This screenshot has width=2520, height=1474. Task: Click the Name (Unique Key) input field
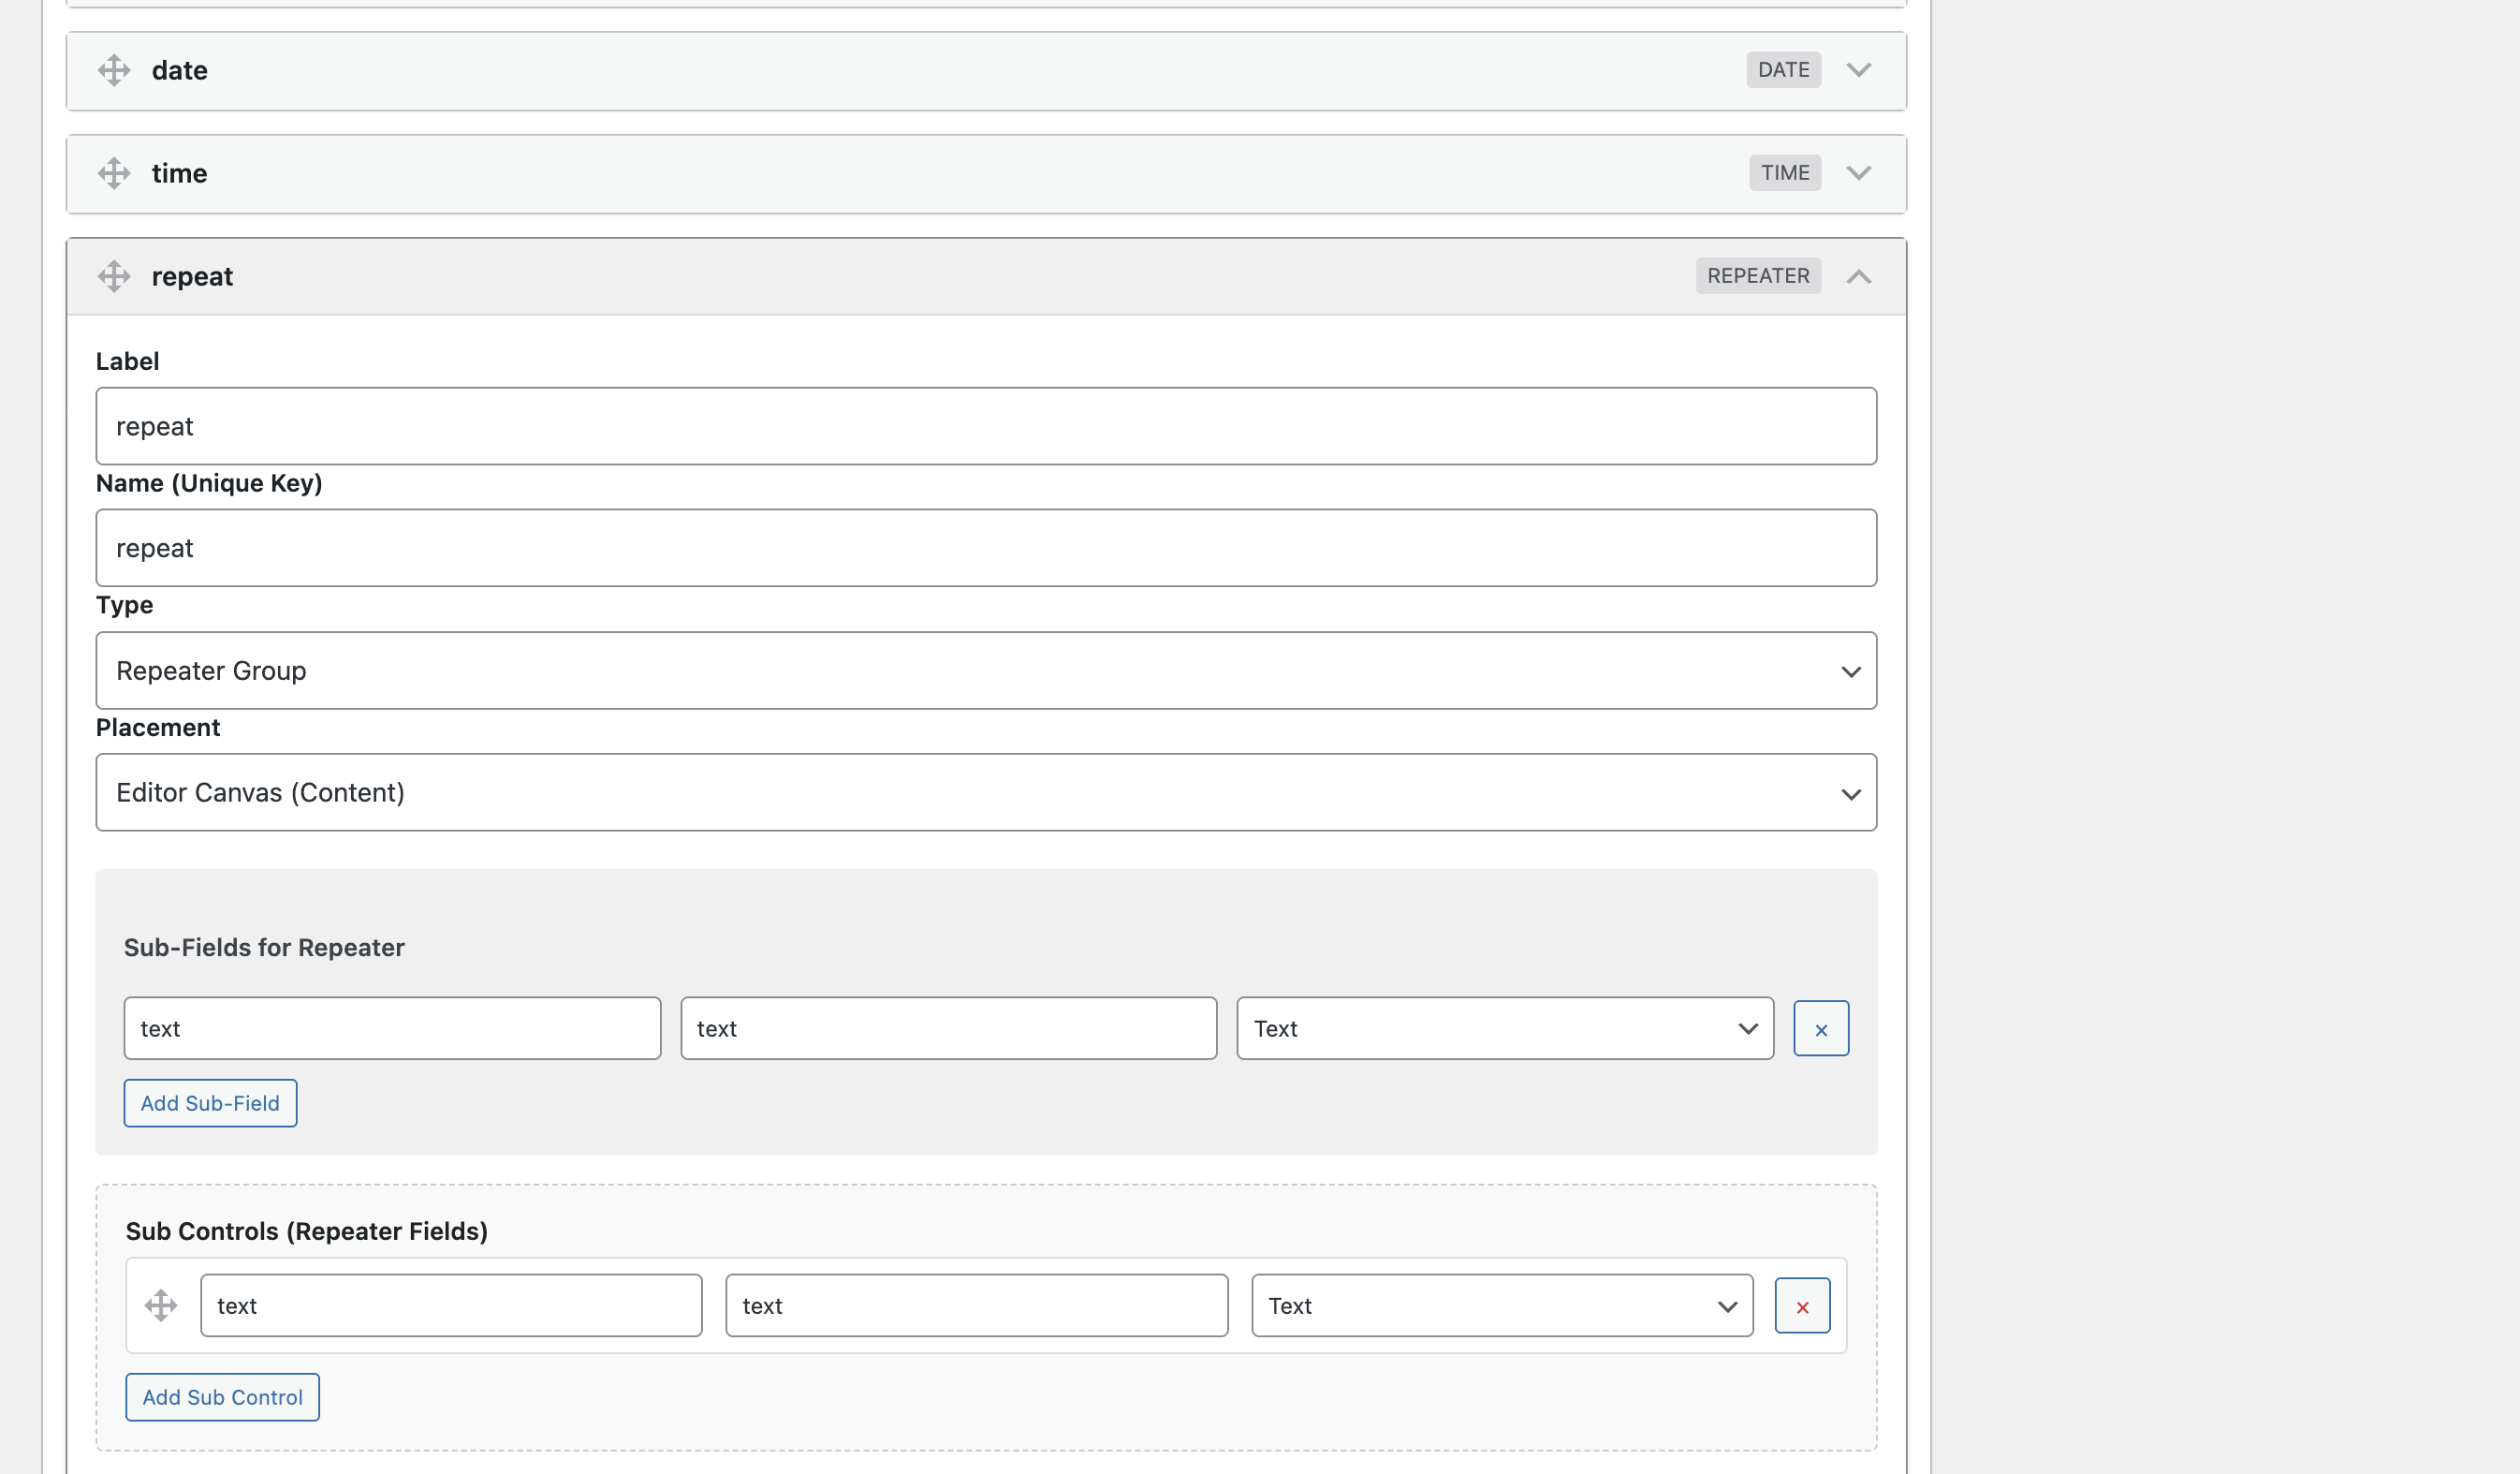(x=986, y=548)
